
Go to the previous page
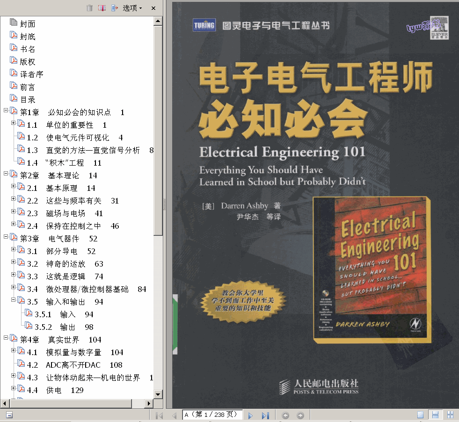[x=175, y=415]
